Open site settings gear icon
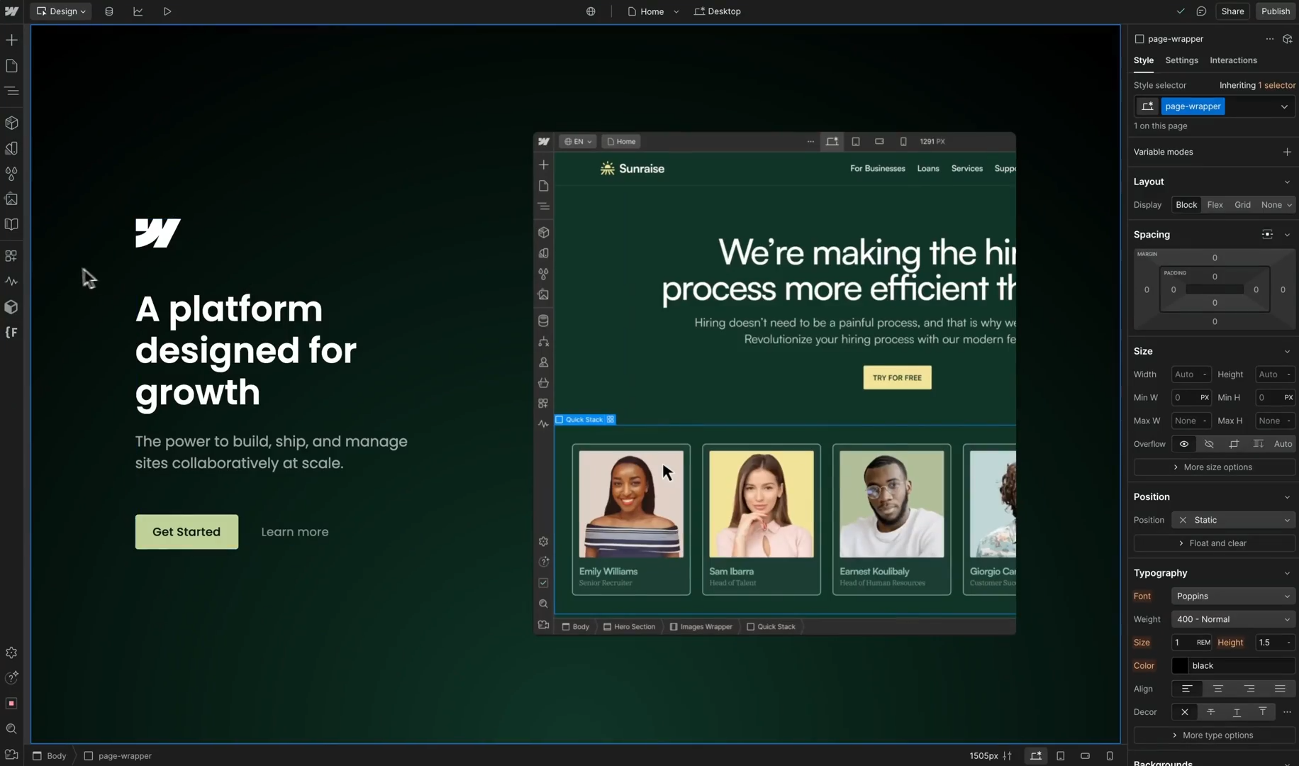The width and height of the screenshot is (1299, 766). (11, 653)
